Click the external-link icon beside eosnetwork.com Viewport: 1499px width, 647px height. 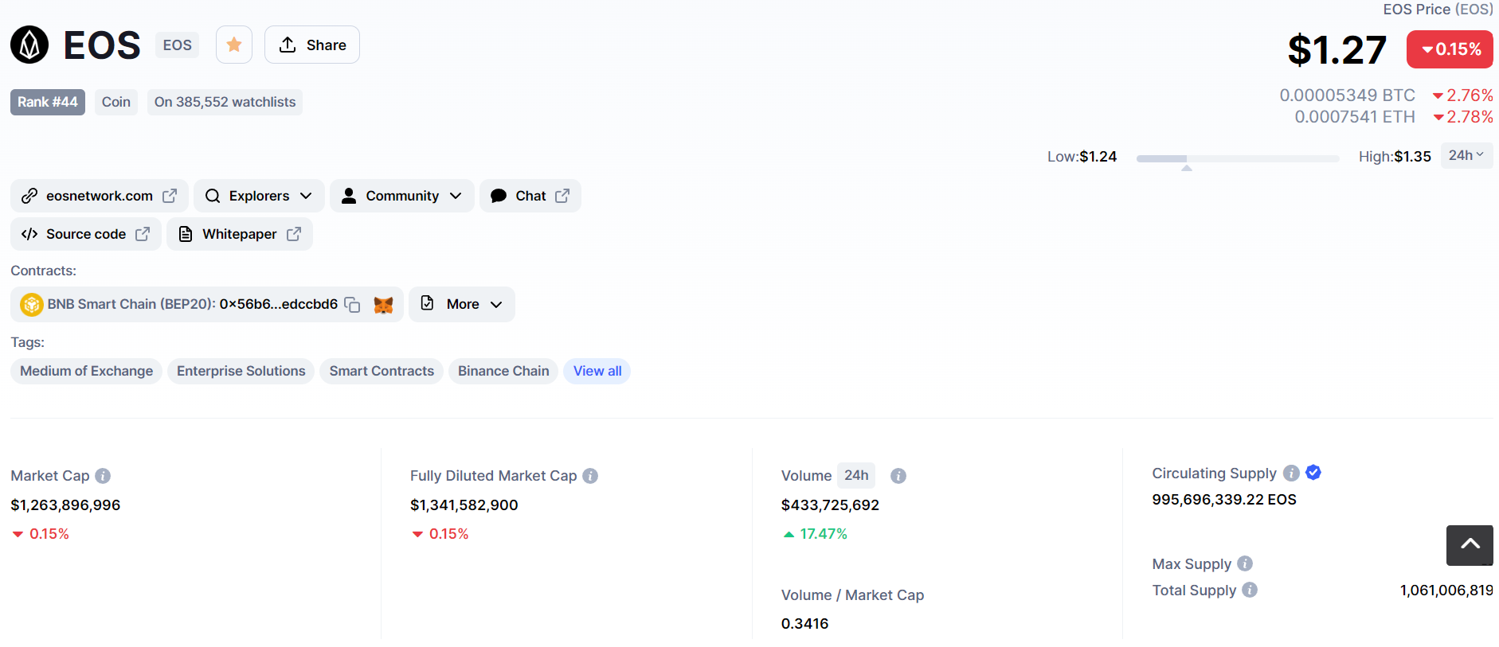pyautogui.click(x=170, y=196)
